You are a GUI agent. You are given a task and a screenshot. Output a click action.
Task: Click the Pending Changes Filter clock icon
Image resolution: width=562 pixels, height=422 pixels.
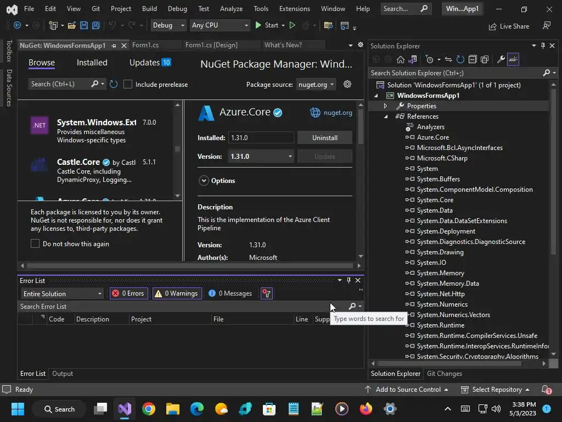point(429,59)
